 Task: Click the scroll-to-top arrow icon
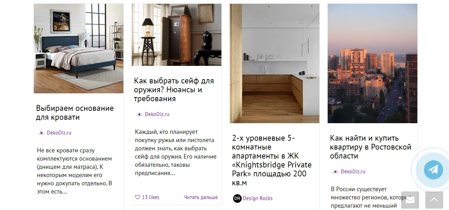click(x=434, y=200)
